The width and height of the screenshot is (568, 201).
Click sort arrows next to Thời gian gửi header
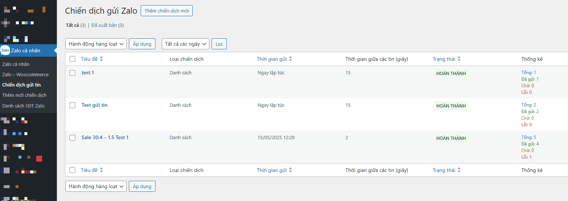[291, 59]
